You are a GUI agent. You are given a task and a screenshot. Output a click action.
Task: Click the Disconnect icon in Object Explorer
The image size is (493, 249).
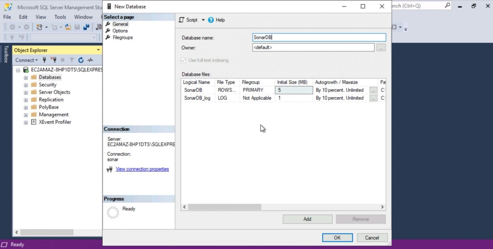point(54,60)
